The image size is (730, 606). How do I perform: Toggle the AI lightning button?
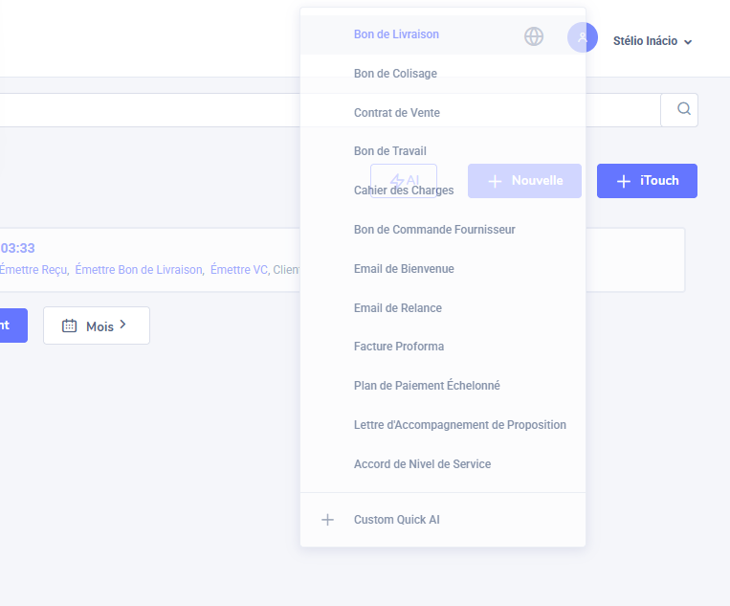[404, 181]
